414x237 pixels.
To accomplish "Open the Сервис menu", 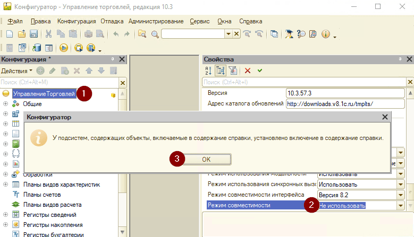I will coord(200,21).
